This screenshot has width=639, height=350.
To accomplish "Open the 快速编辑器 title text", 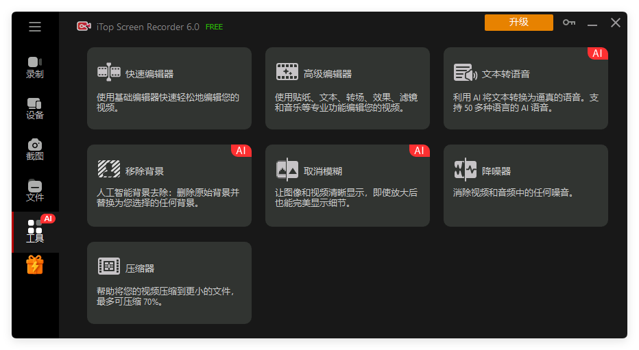I will pyautogui.click(x=149, y=74).
